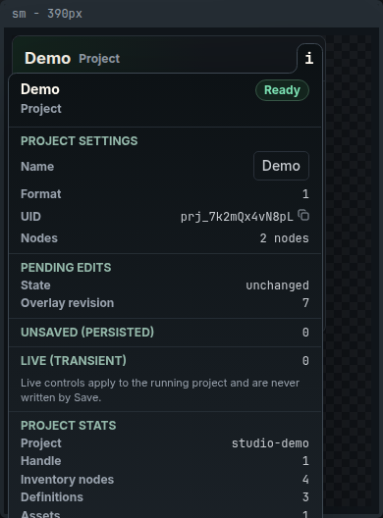383x518 pixels.
Task: Click the "unchanged" state value
Action: pos(277,285)
